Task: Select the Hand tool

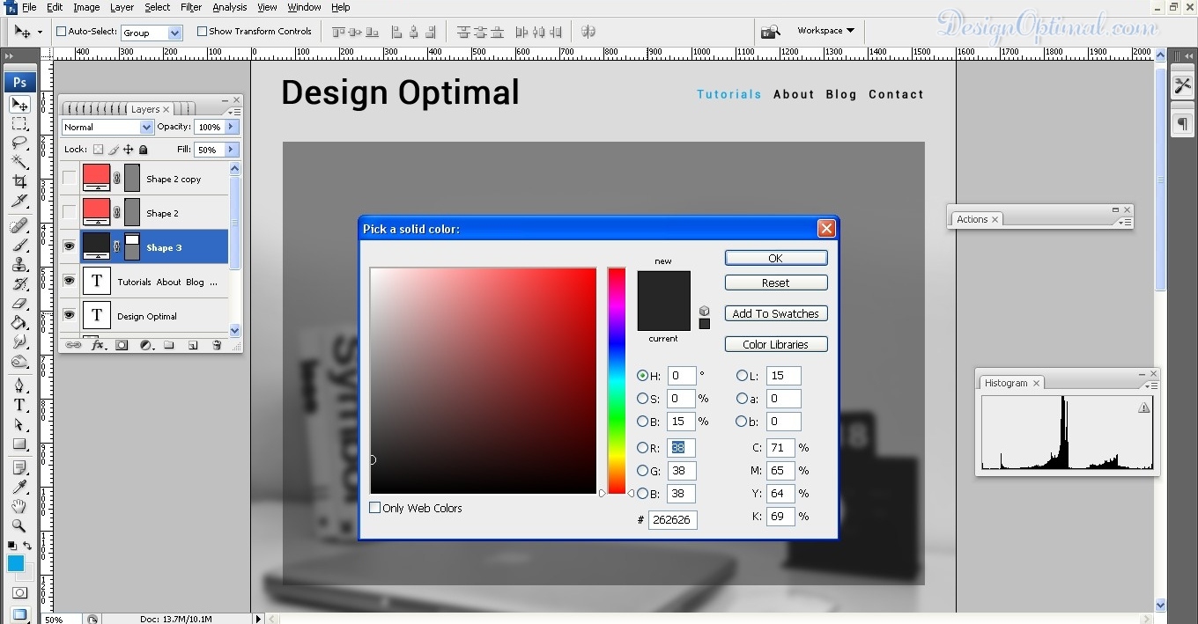Action: click(19, 507)
